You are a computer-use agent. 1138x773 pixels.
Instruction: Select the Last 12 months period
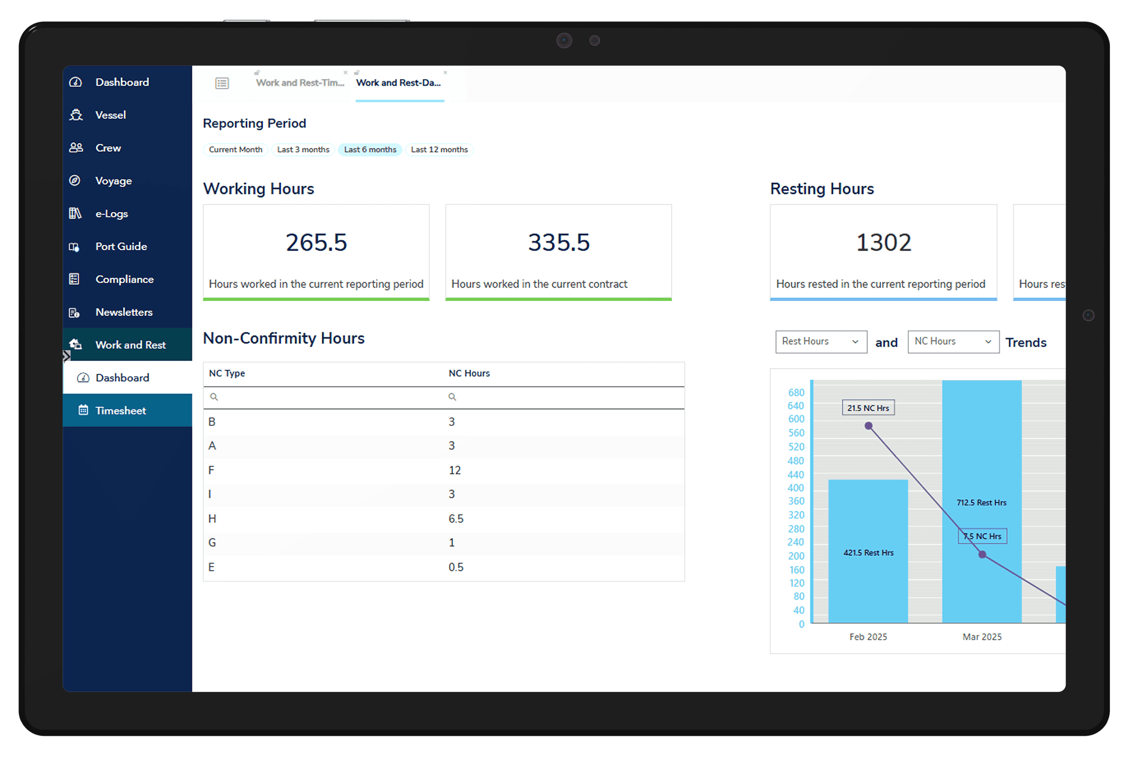[x=439, y=150]
